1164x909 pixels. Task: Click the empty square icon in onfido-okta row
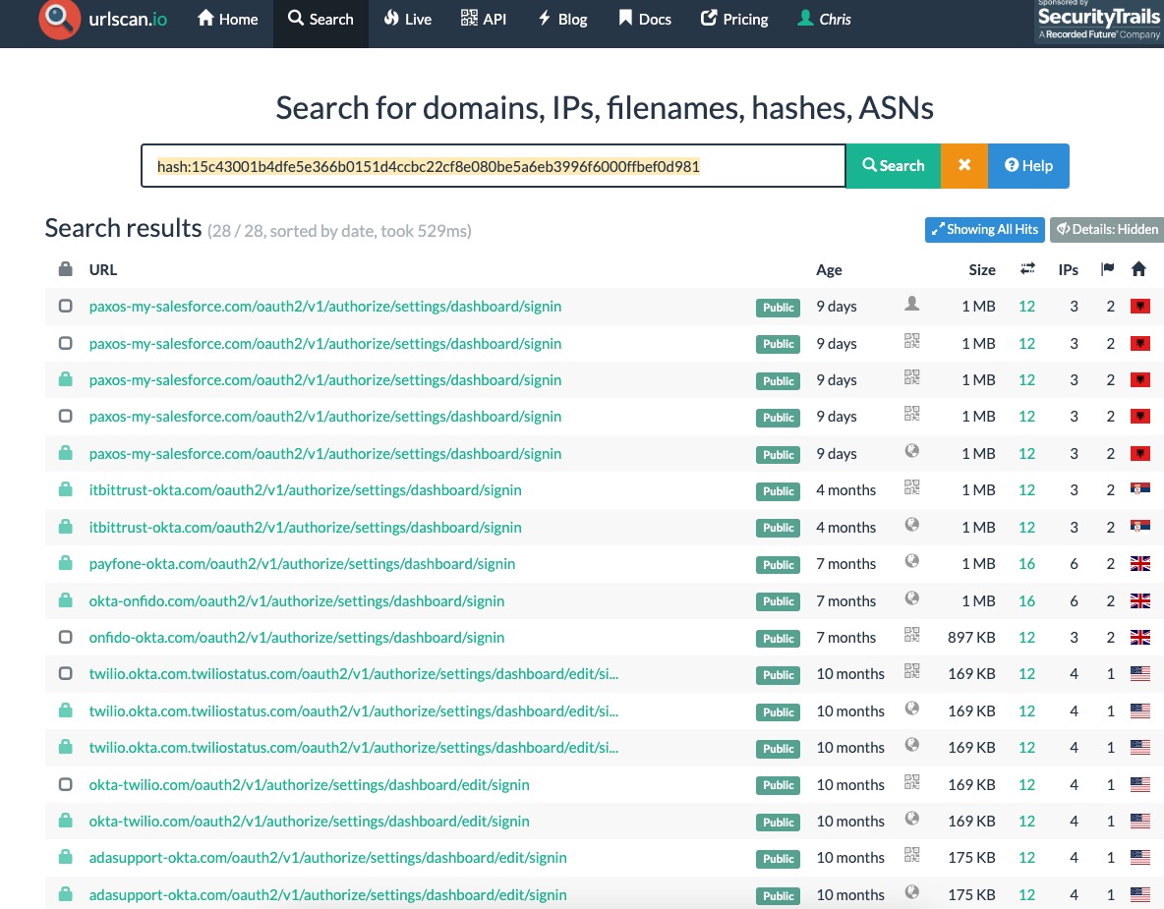[65, 637]
